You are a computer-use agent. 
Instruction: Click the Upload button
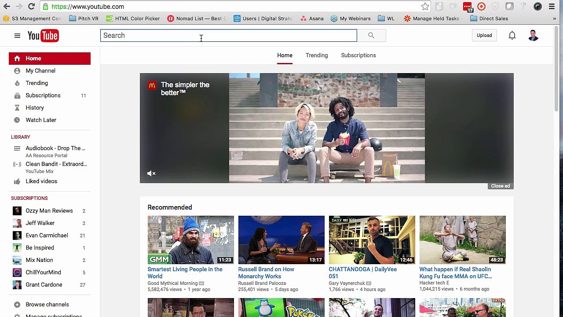(x=484, y=35)
